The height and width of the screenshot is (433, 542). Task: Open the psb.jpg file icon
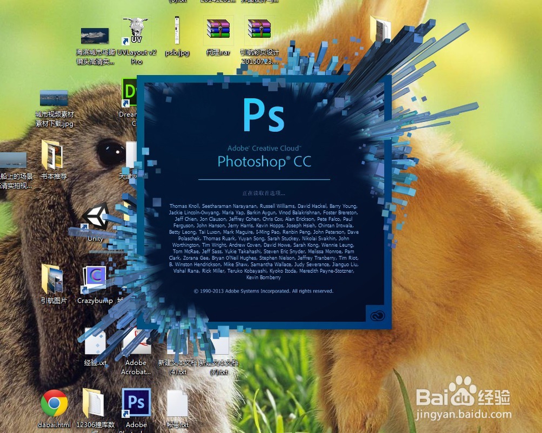(x=177, y=31)
